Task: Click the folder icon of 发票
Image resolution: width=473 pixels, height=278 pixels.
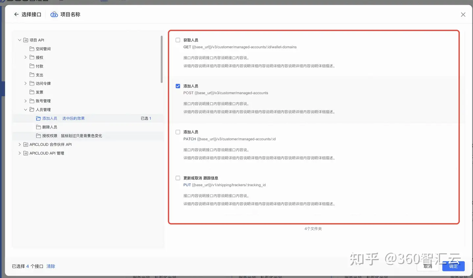Action: pyautogui.click(x=32, y=92)
